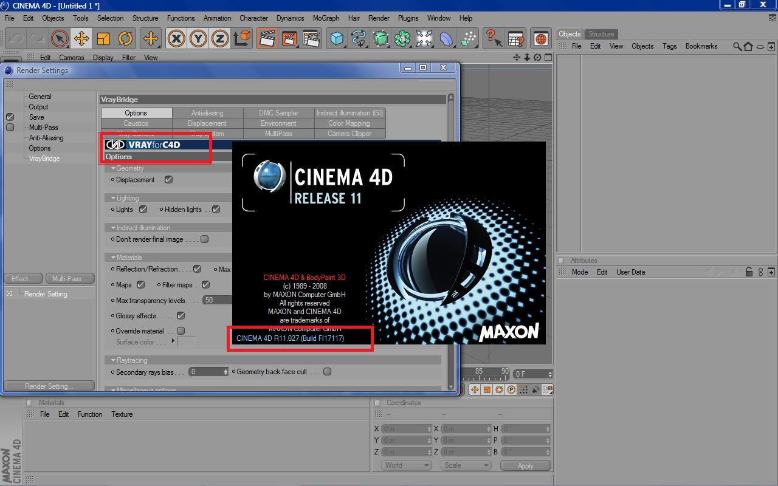The height and width of the screenshot is (486, 778).
Task: Toggle Reflection/Refraction checkbox
Action: pos(198,269)
